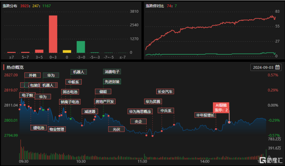
Task: Select the 电子烟 hotspot tag
Action: click(27, 95)
